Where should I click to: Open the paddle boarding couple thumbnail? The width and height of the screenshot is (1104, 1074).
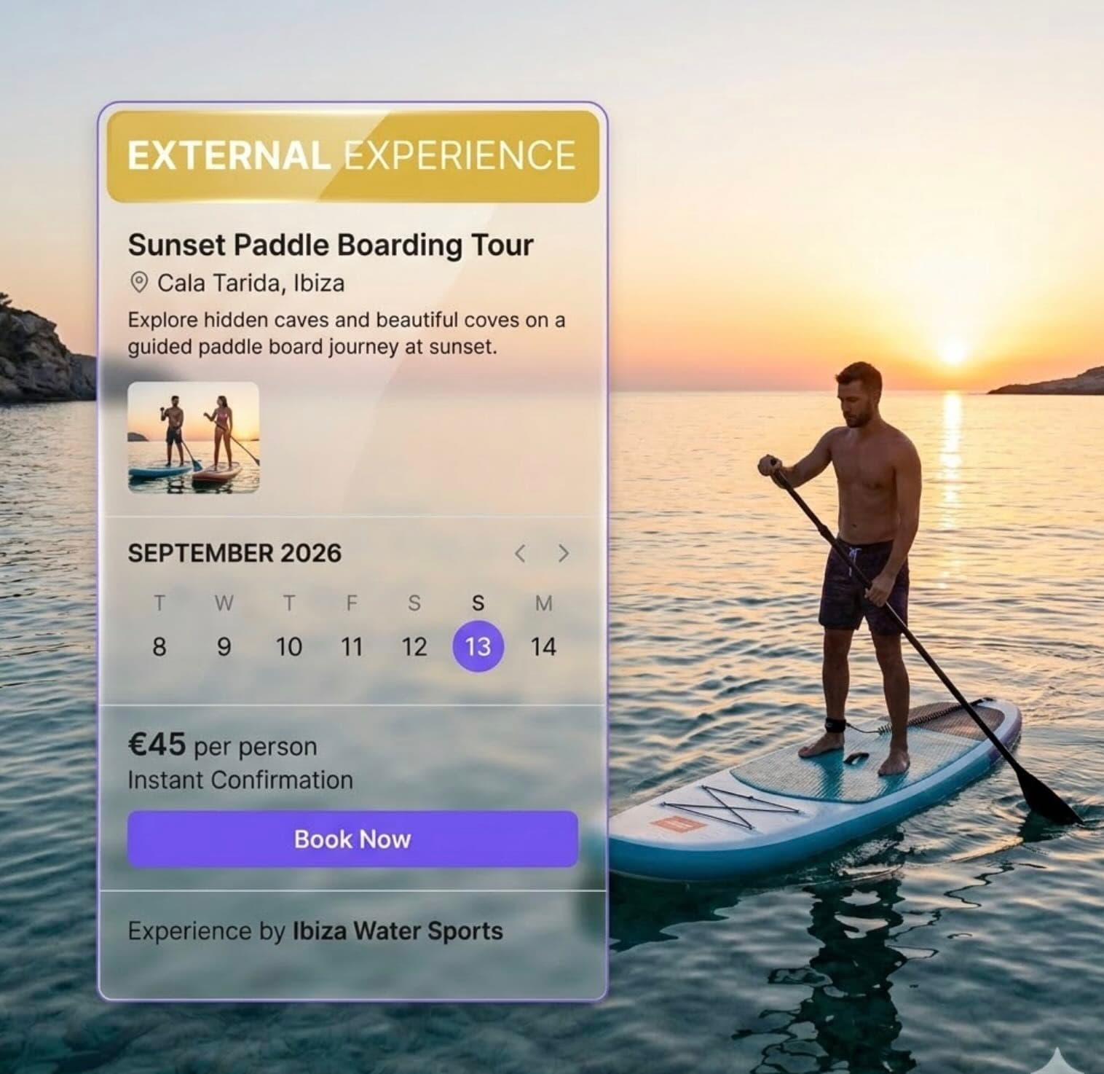tap(194, 437)
